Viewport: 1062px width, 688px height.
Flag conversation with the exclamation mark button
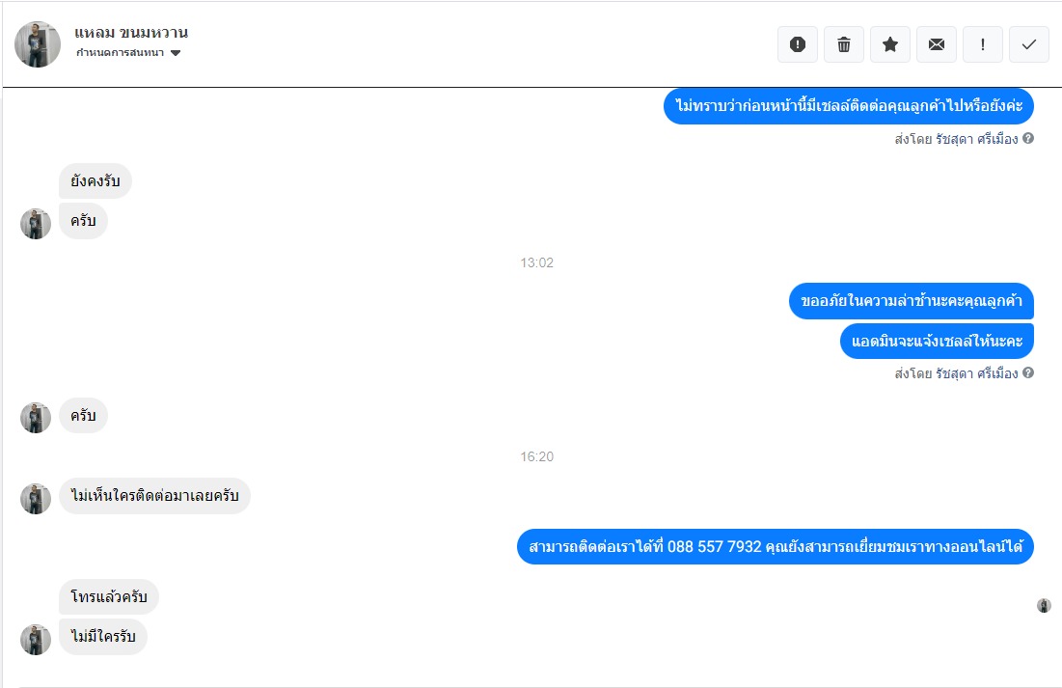pos(982,44)
